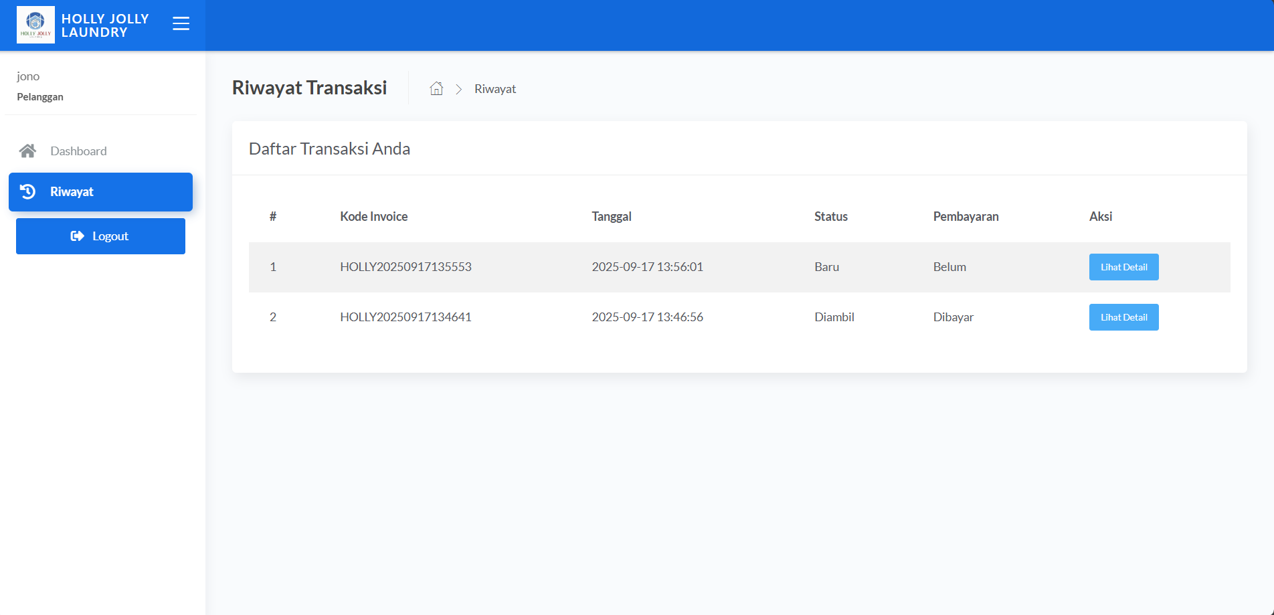The image size is (1274, 615).
Task: Select the Riwayat sidebar menu label
Action: tap(72, 192)
